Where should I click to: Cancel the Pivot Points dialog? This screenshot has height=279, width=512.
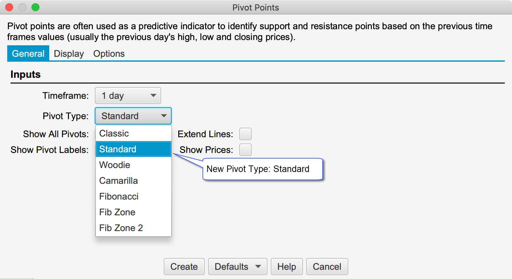tap(327, 267)
